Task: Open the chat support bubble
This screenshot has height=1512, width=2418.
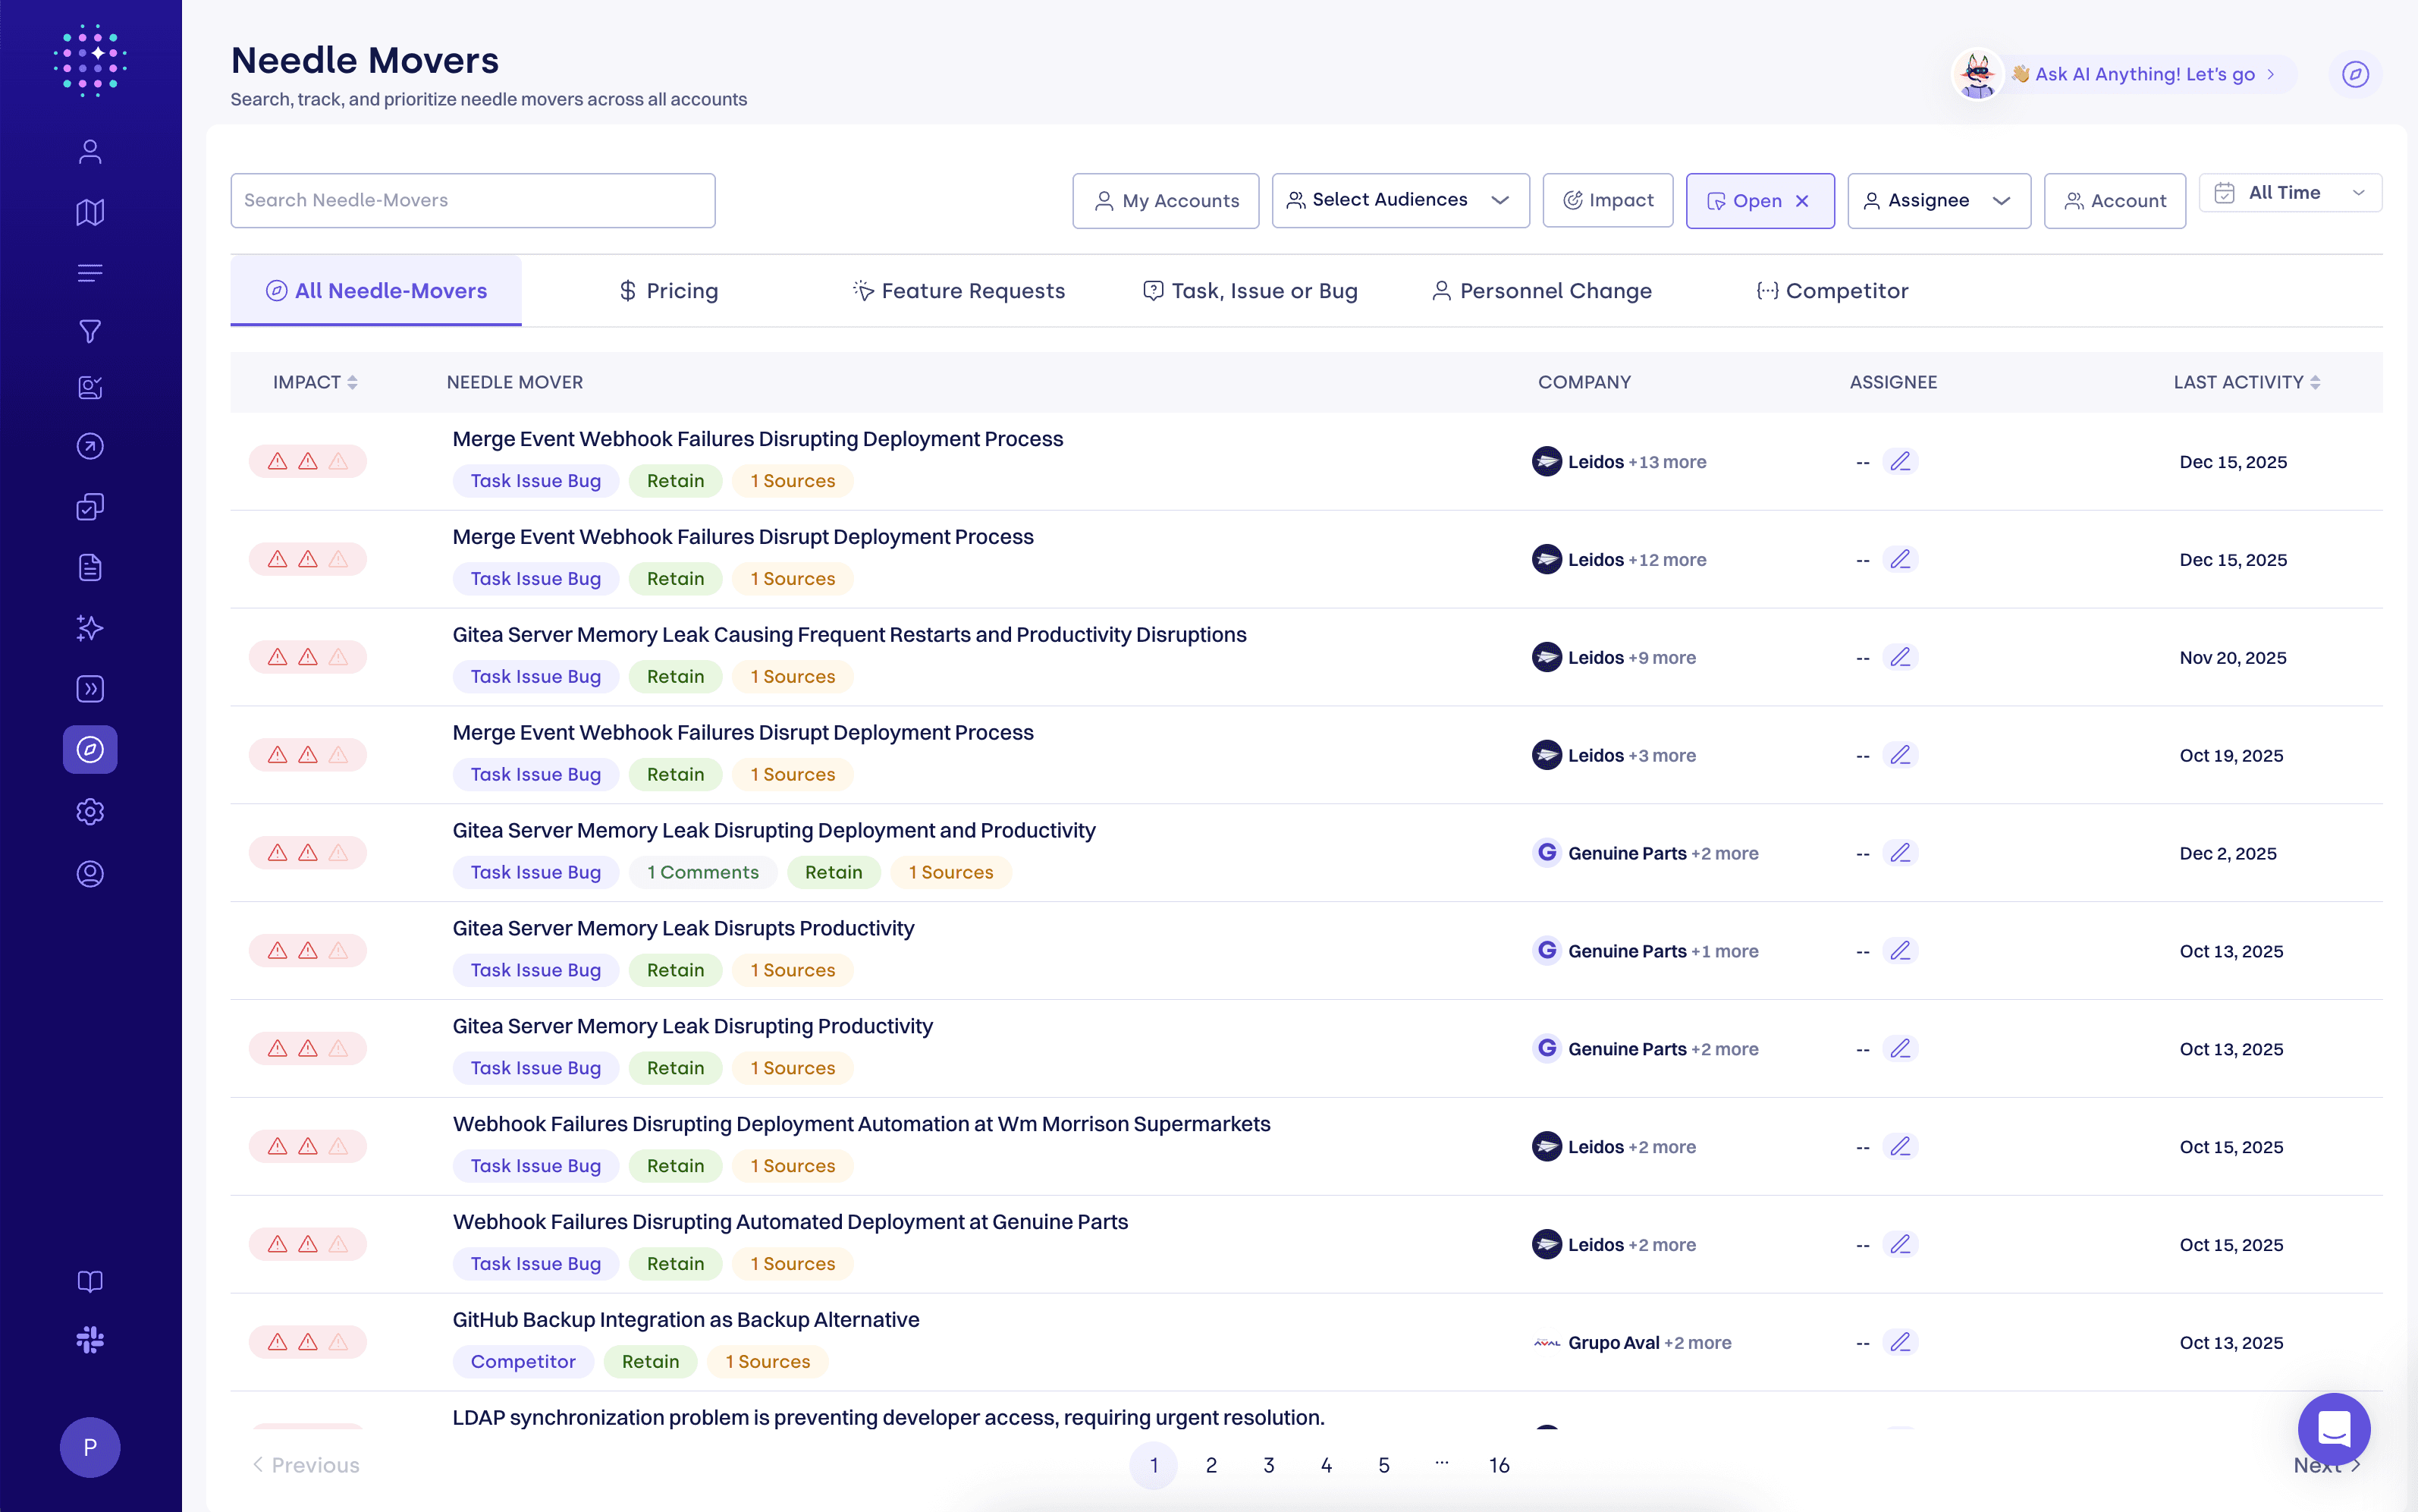Action: (2333, 1429)
